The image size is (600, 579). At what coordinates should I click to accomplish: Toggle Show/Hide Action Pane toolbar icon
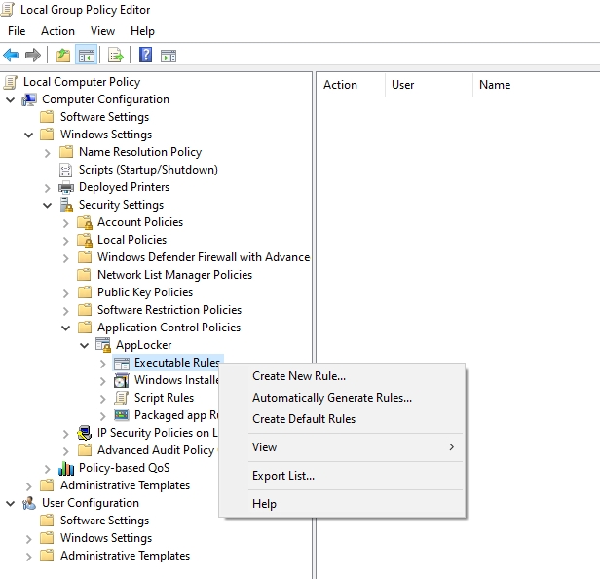point(169,55)
